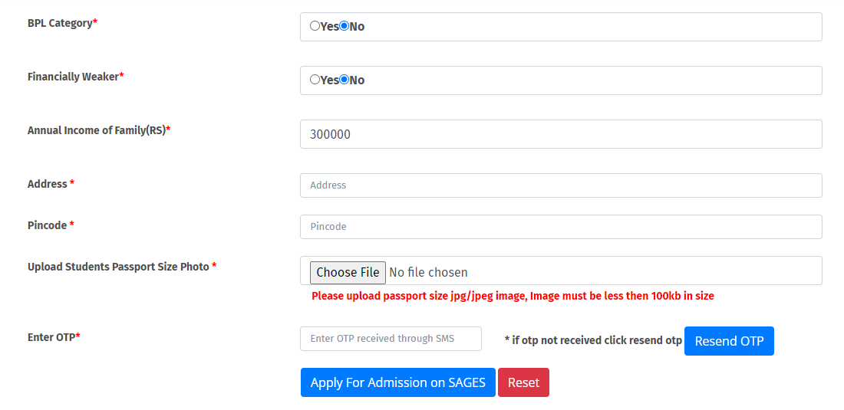The image size is (844, 410).
Task: Click the red image size warning message
Action: click(x=513, y=296)
